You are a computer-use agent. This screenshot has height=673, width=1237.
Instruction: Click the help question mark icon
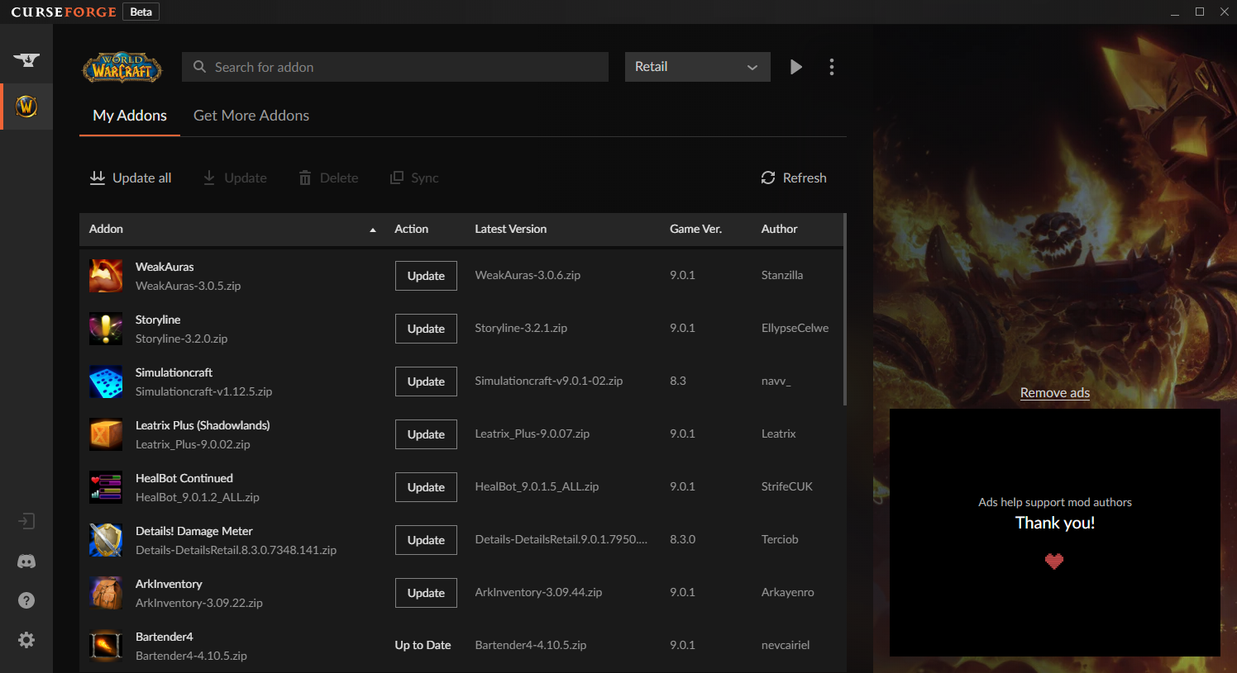tap(26, 600)
